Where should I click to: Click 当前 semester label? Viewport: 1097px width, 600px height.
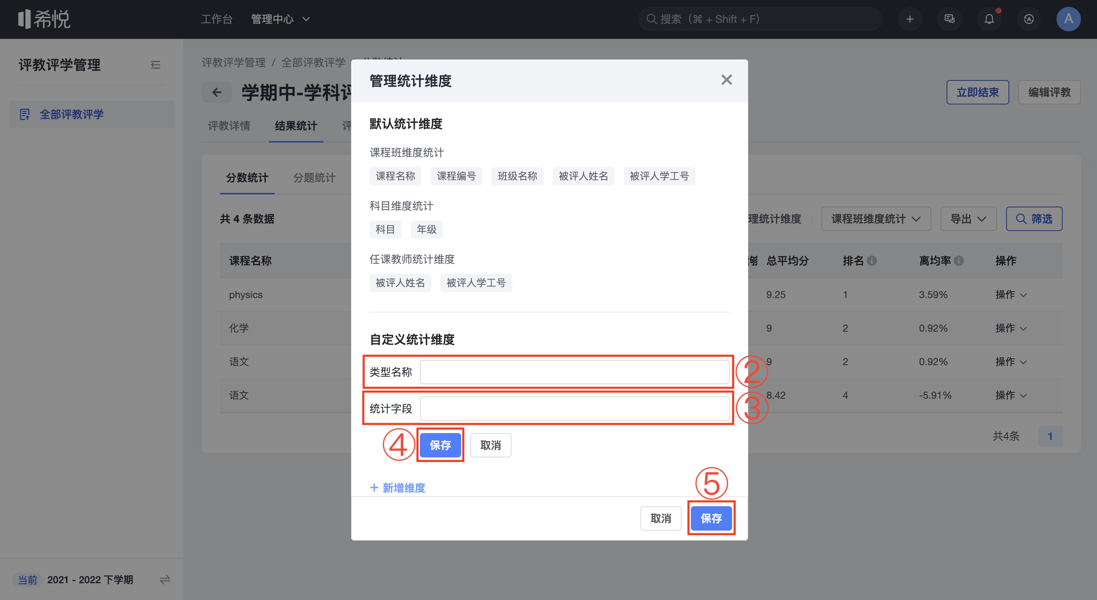click(x=27, y=579)
